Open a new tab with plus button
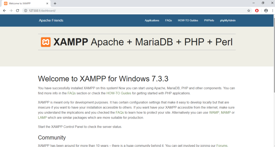 tap(55, 3)
